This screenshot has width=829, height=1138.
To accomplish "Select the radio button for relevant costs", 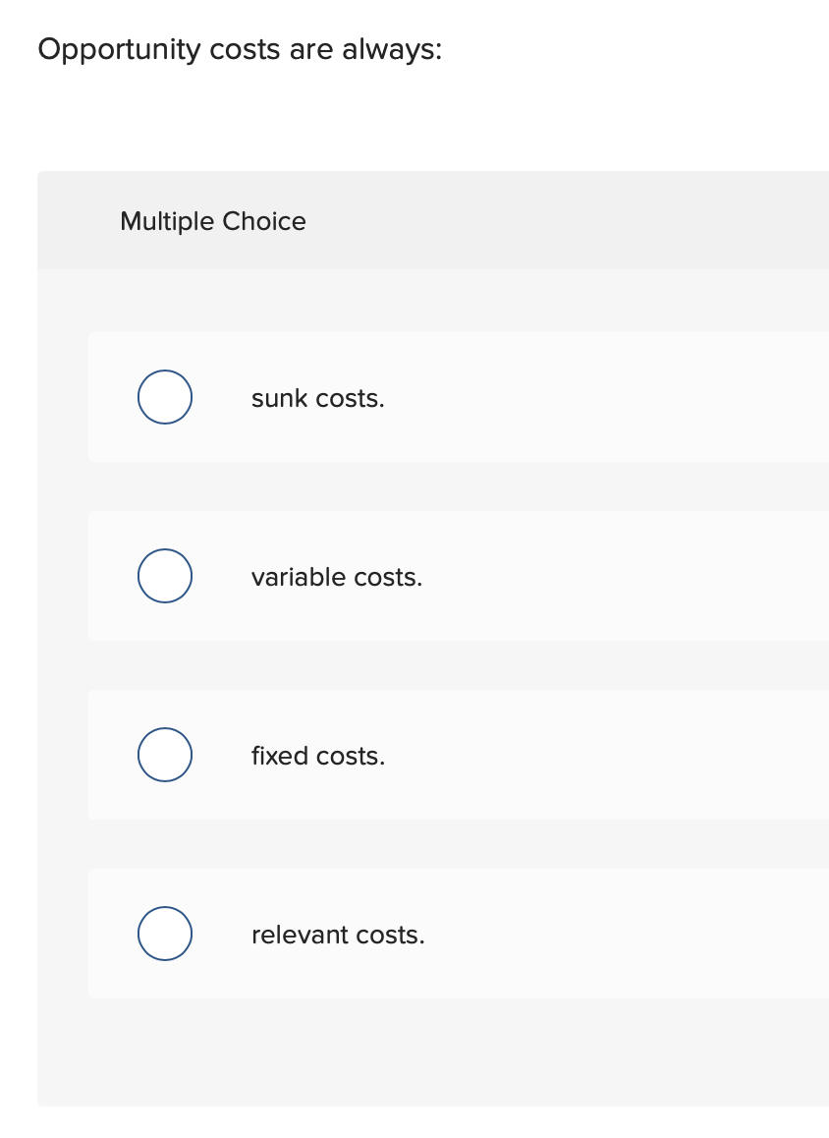I will point(164,934).
